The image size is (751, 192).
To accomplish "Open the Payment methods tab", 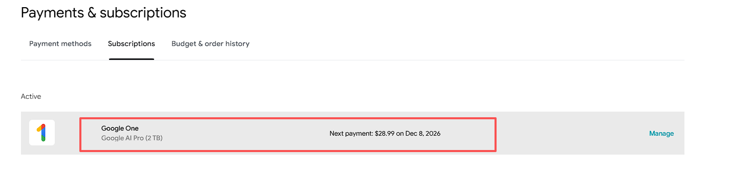I will click(60, 44).
